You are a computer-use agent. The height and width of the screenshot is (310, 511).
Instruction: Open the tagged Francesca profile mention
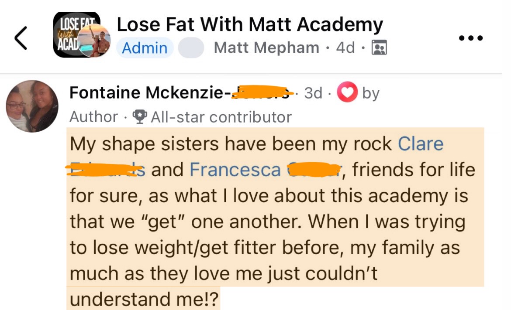click(x=235, y=170)
